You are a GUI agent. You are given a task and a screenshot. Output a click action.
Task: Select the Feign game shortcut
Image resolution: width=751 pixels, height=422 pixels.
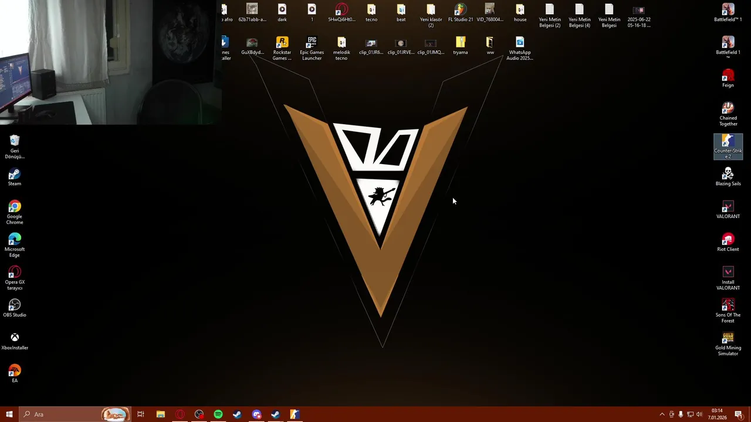(728, 79)
